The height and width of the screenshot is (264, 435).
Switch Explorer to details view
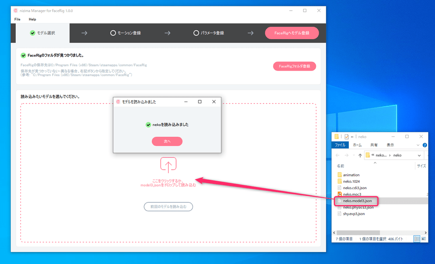point(417,239)
